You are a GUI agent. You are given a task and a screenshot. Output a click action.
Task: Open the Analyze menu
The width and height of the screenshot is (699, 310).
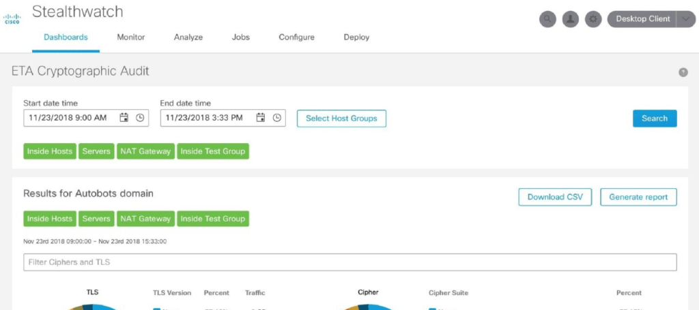pyautogui.click(x=188, y=37)
